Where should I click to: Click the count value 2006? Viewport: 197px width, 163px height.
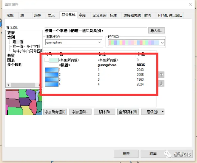point(140,75)
